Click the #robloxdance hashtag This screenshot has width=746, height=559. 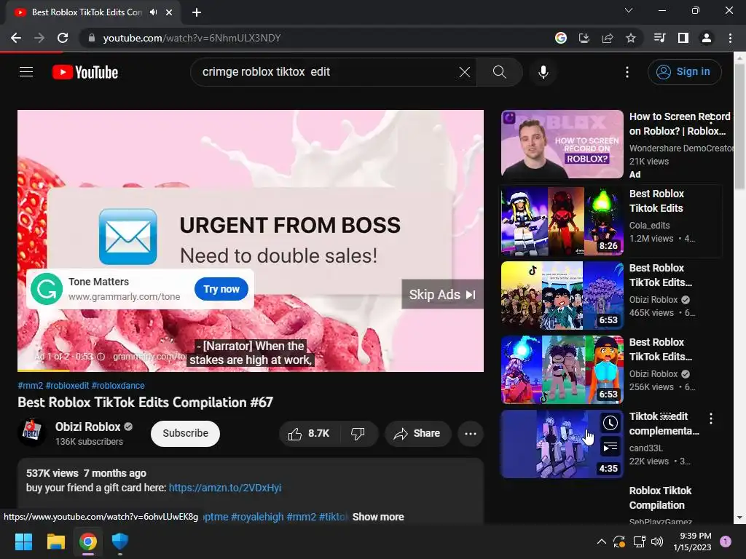pos(118,386)
